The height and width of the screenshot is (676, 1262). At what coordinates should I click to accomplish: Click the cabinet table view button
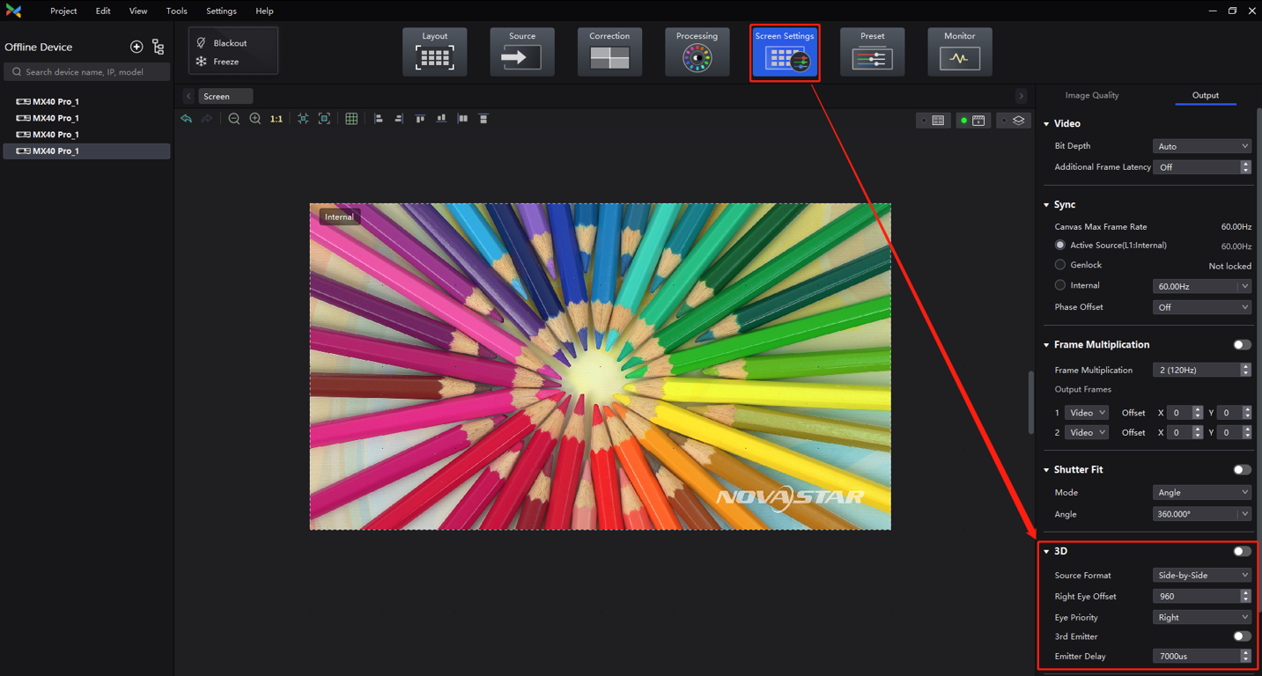click(x=934, y=121)
